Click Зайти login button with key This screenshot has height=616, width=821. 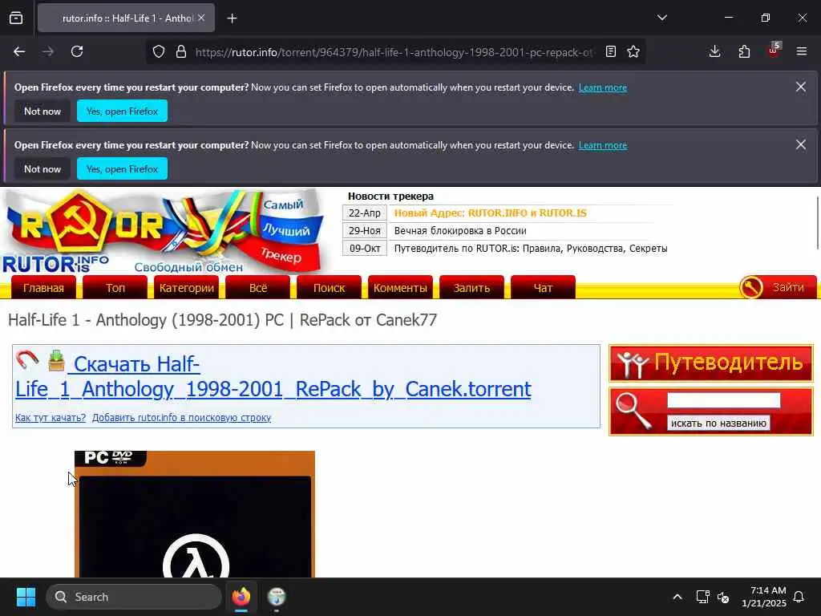(778, 287)
